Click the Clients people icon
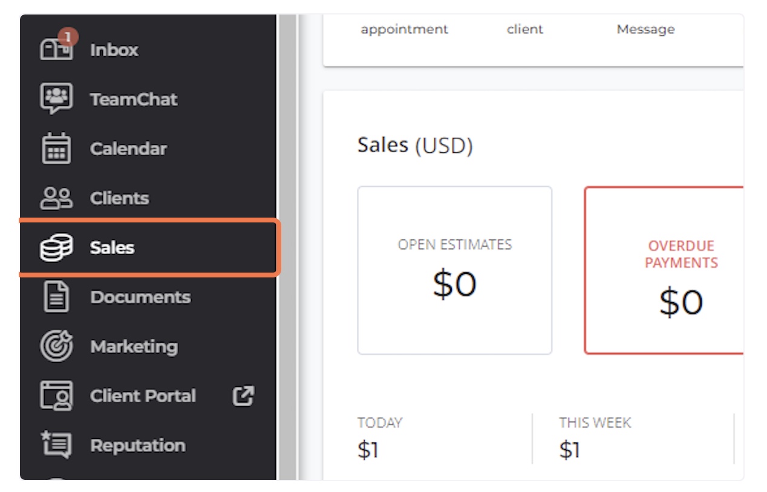 point(56,198)
